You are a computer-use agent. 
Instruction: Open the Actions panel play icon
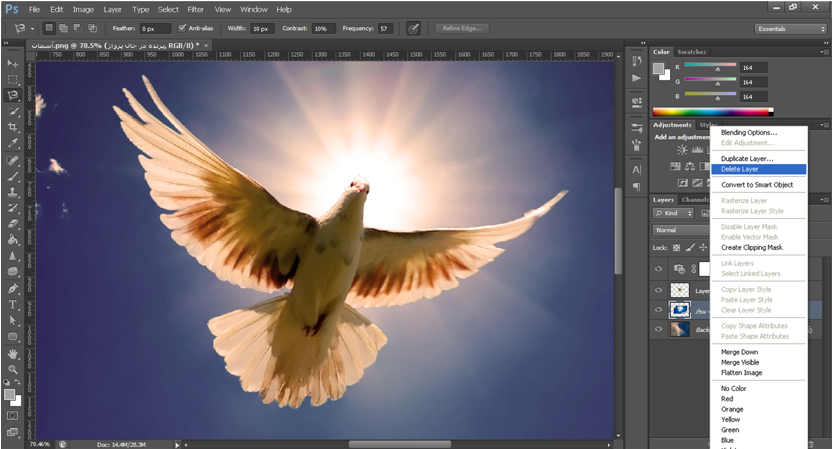pyautogui.click(x=636, y=78)
